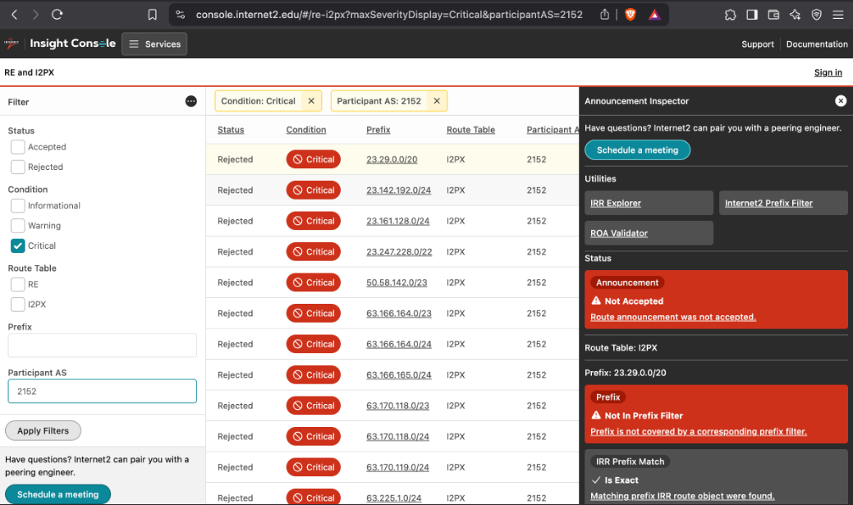853x505 pixels.
Task: Select the red Announcement status tag
Action: [626, 283]
